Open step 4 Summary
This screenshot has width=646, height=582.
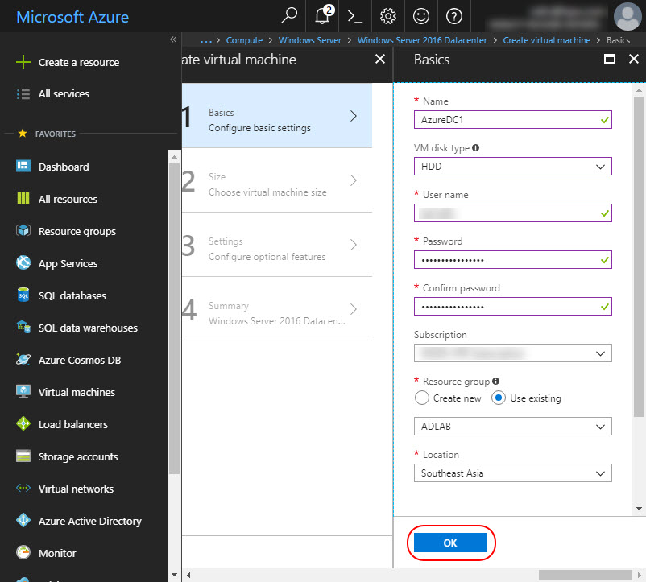click(x=277, y=309)
